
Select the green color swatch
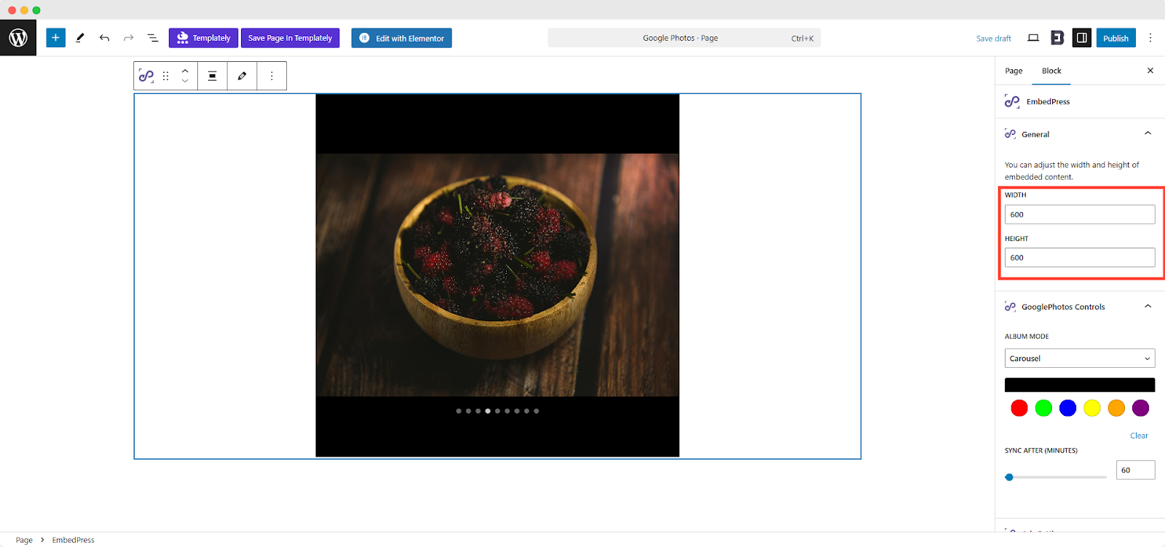point(1043,408)
